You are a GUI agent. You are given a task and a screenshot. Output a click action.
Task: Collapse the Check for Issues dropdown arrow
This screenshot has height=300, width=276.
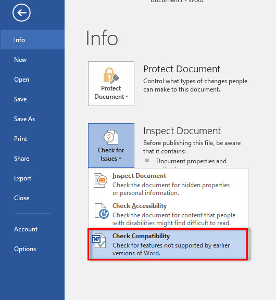point(120,159)
